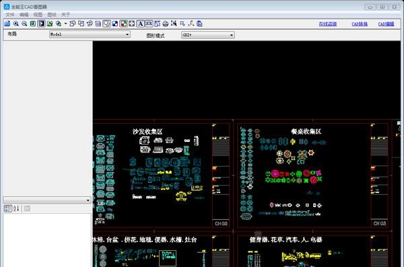Click the printer icon in toolbar
This screenshot has height=267, width=404.
click(x=166, y=24)
